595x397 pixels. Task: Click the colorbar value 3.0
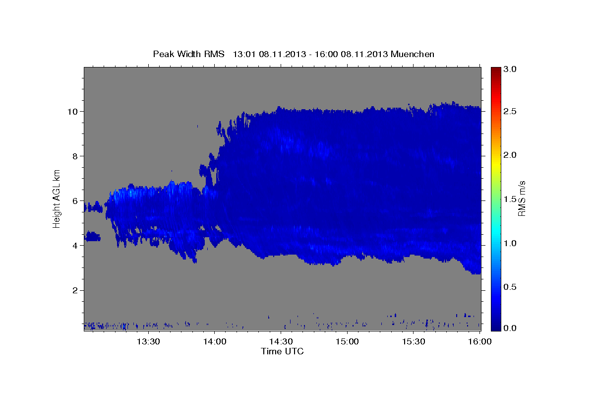[x=511, y=69]
